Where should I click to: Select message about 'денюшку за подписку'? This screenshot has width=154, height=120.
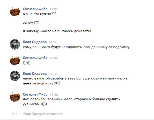click(x=76, y=47)
